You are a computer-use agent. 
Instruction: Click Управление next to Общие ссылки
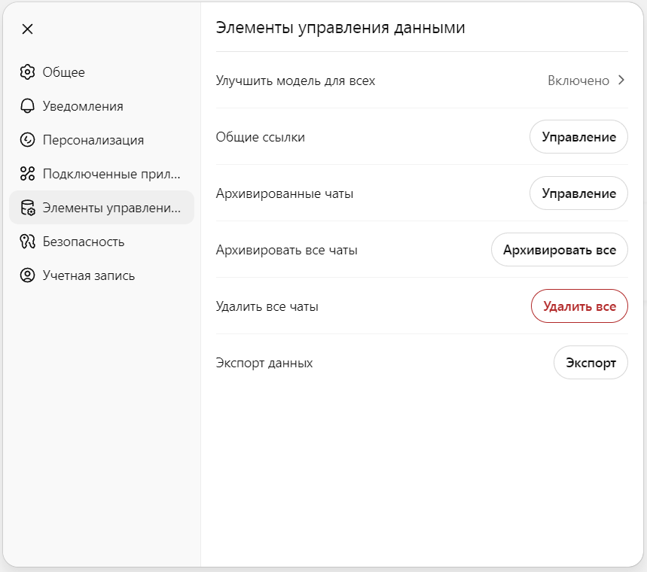click(578, 136)
